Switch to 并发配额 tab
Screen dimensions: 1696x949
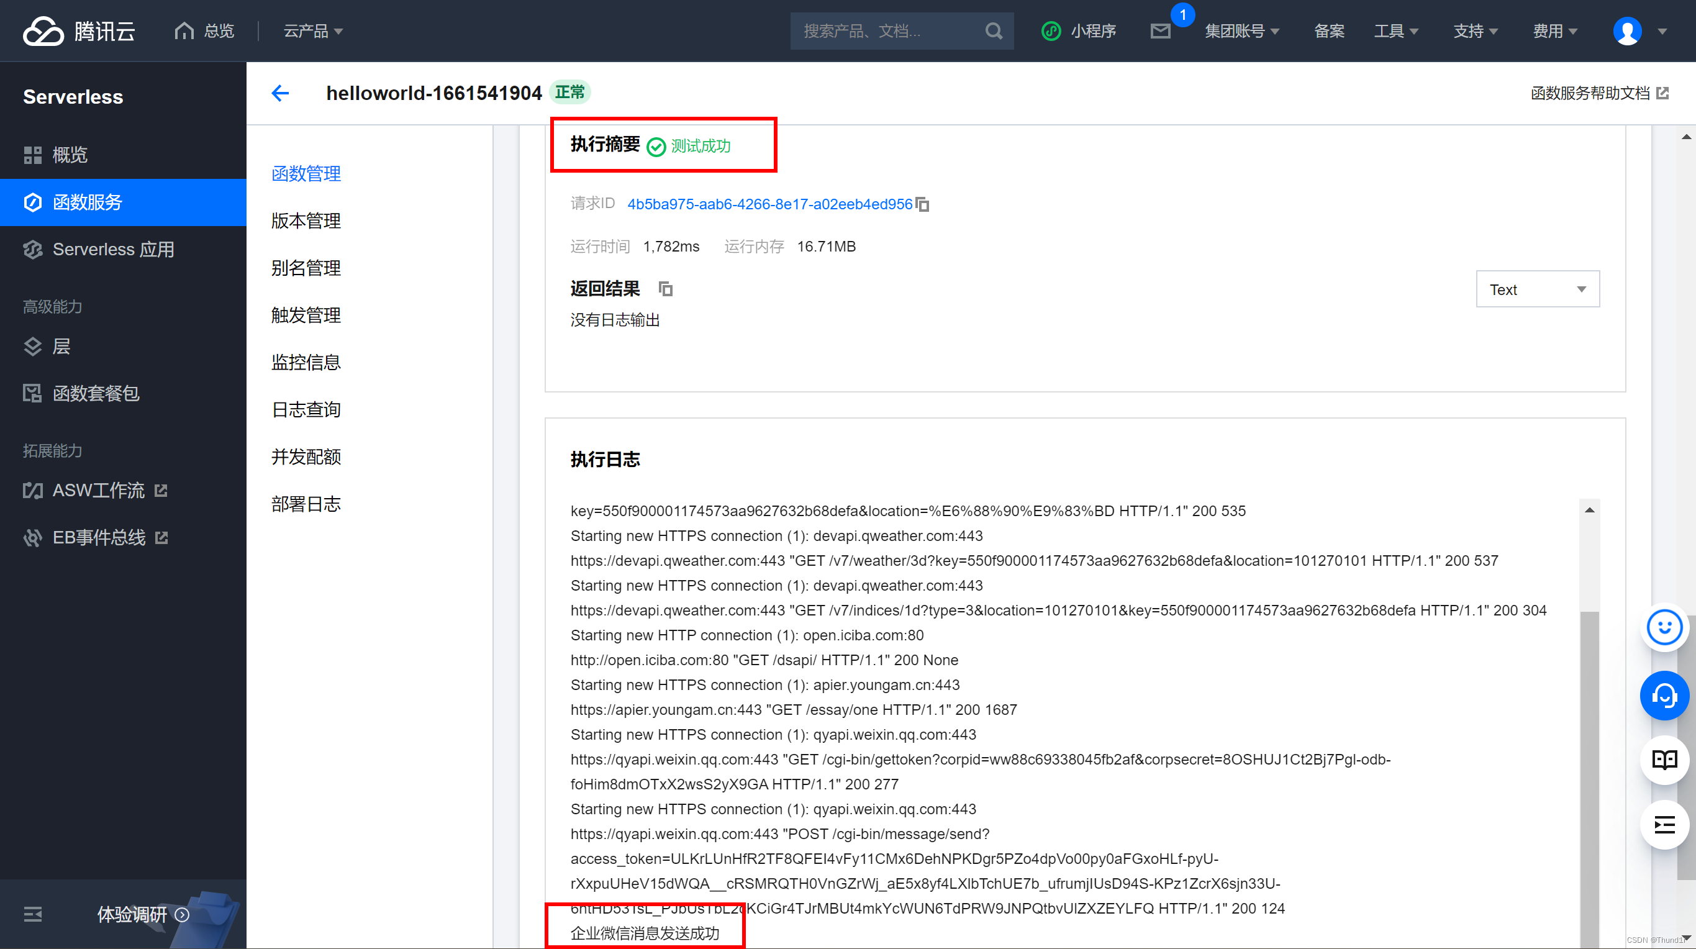pos(306,456)
